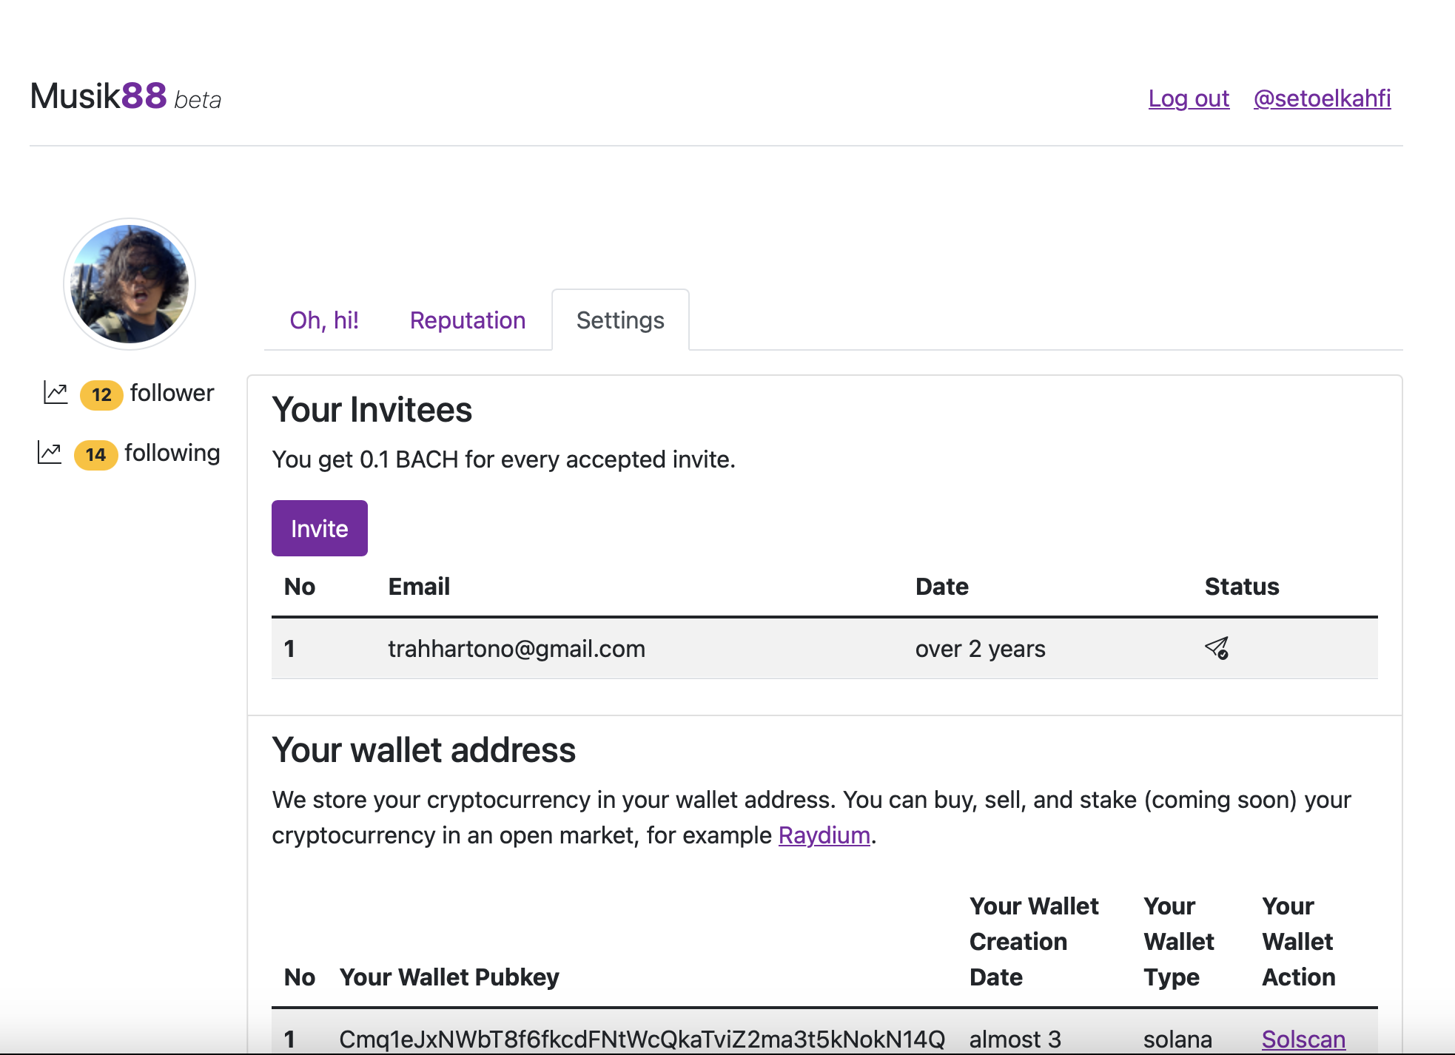Screen dimensions: 1455x1055
Task: Click the Email column header
Action: 419,587
